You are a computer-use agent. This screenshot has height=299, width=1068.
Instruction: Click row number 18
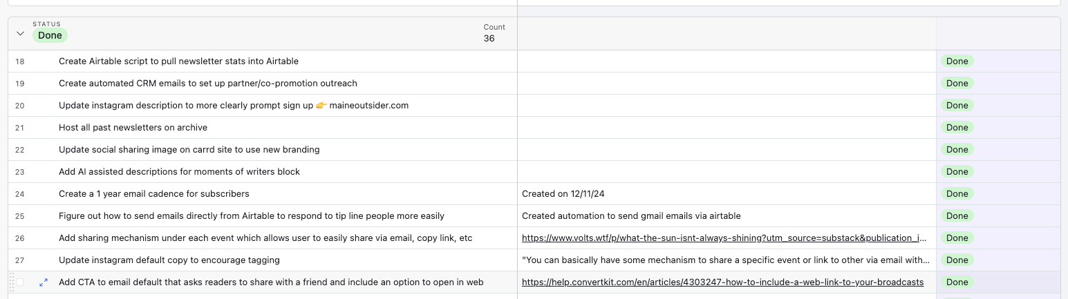click(19, 61)
